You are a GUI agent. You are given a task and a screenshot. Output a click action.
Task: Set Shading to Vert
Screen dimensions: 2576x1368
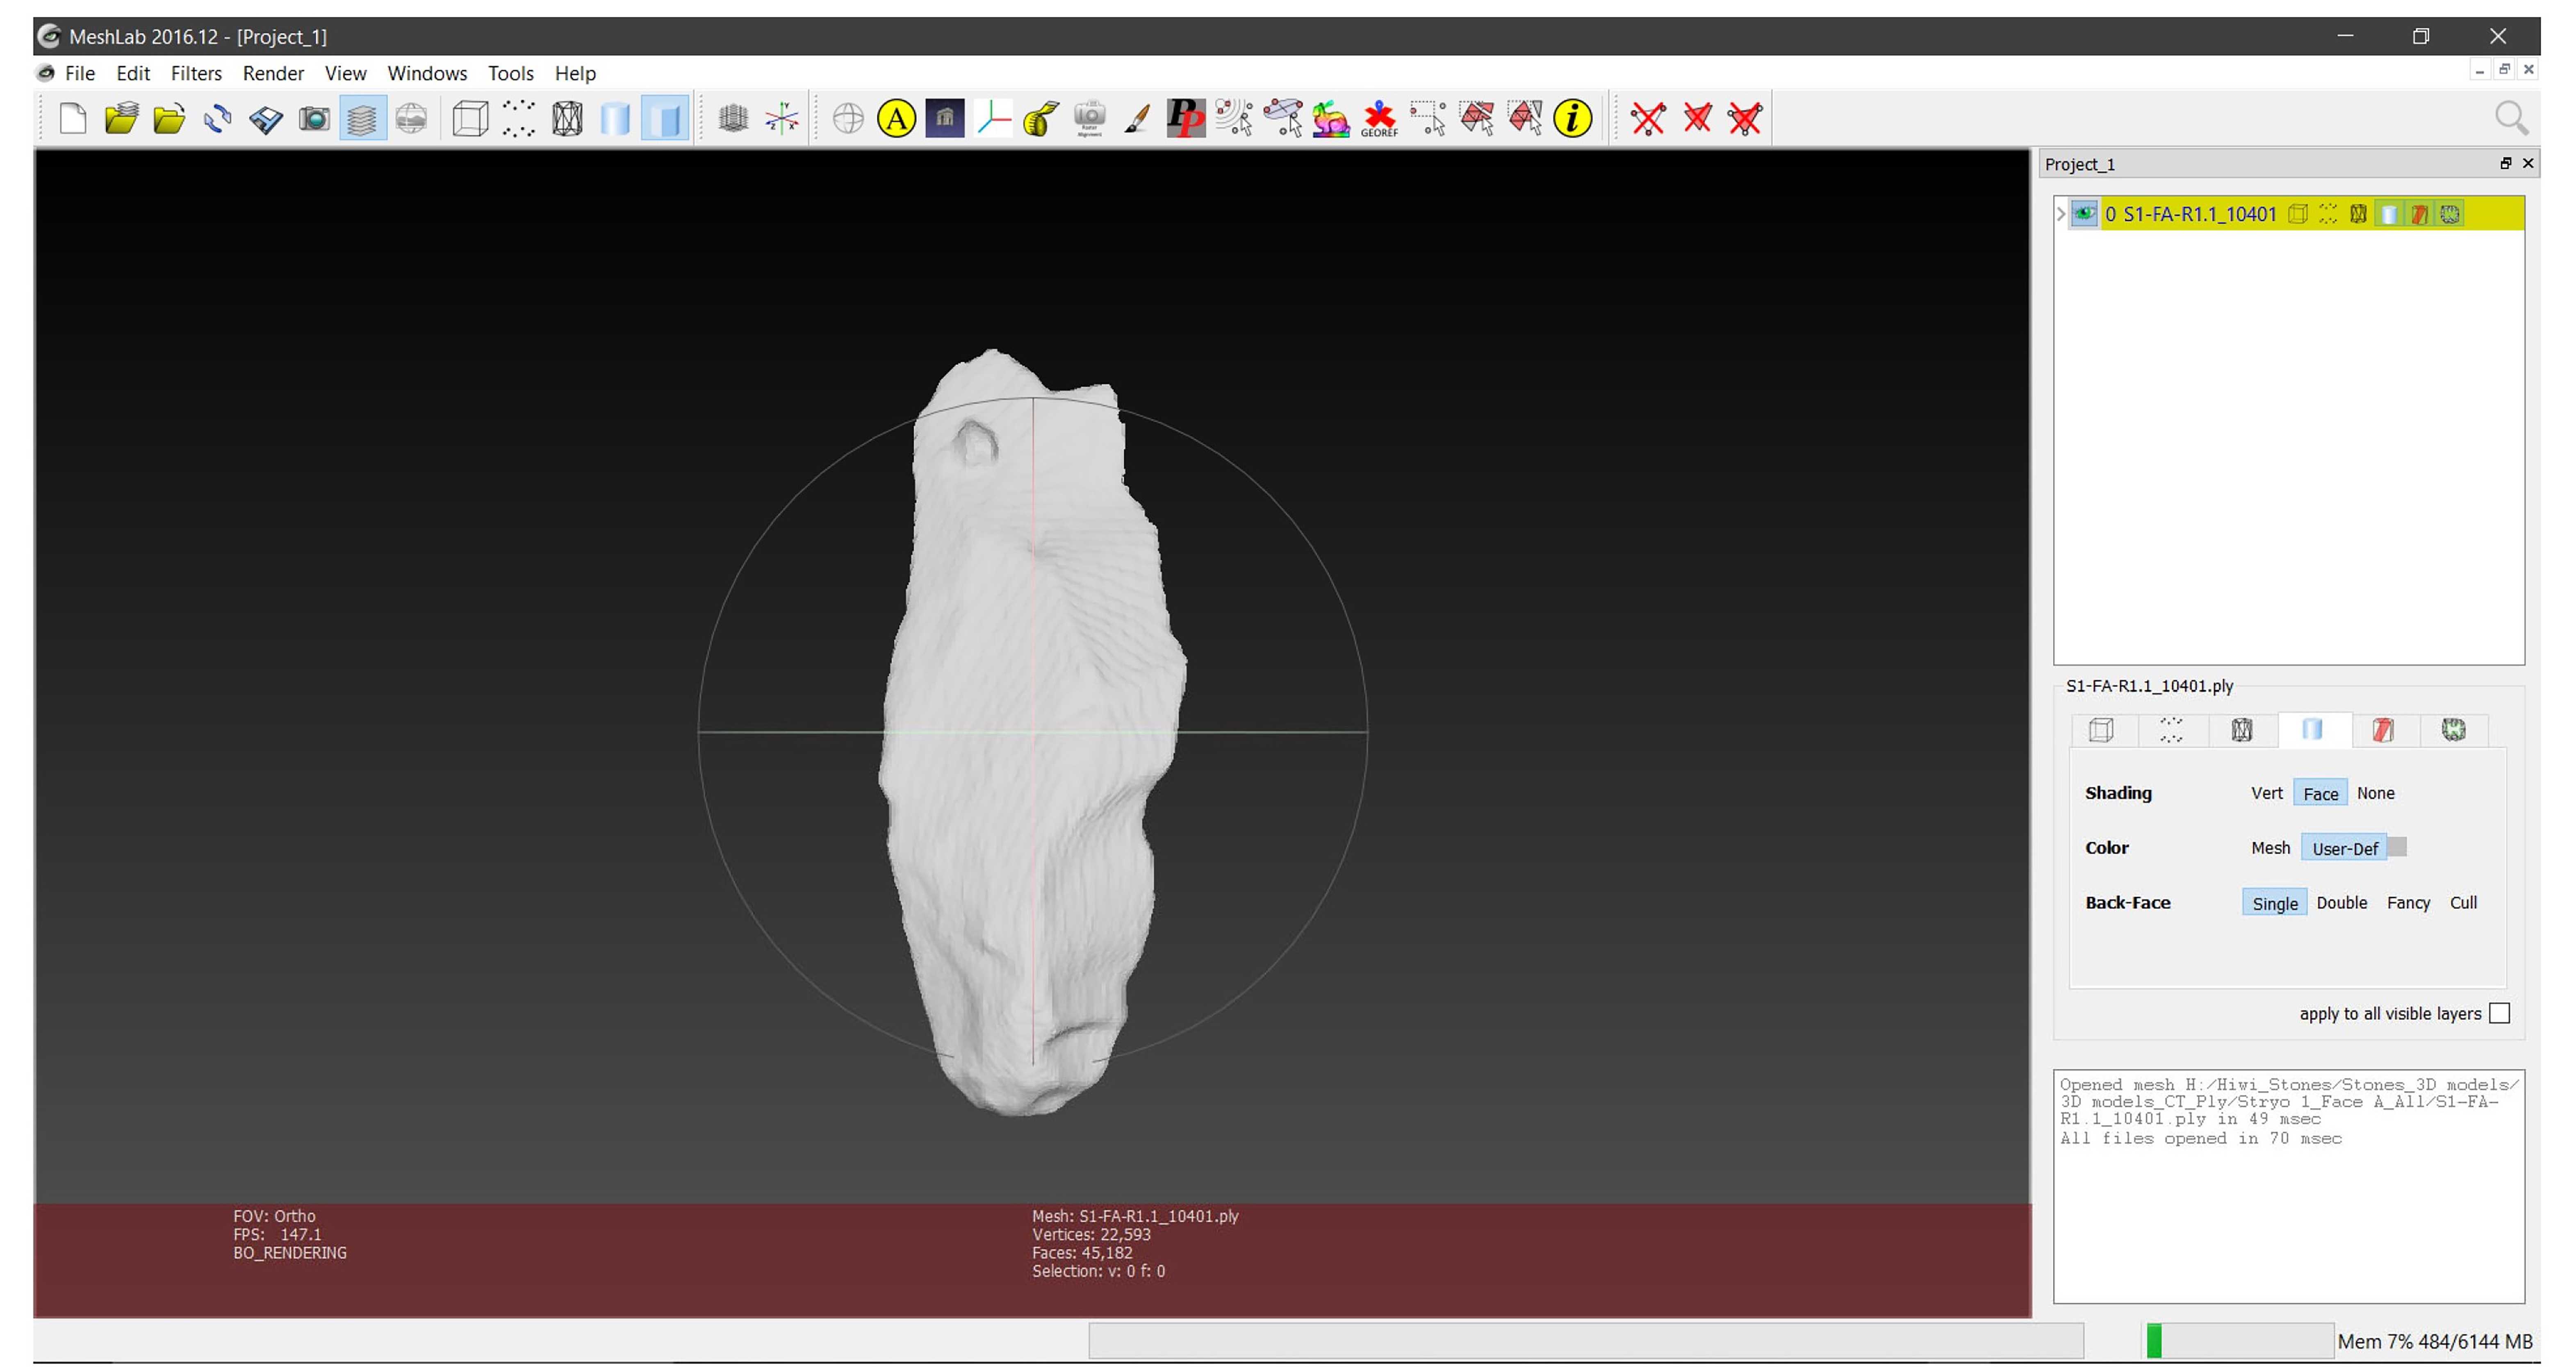coord(2266,793)
